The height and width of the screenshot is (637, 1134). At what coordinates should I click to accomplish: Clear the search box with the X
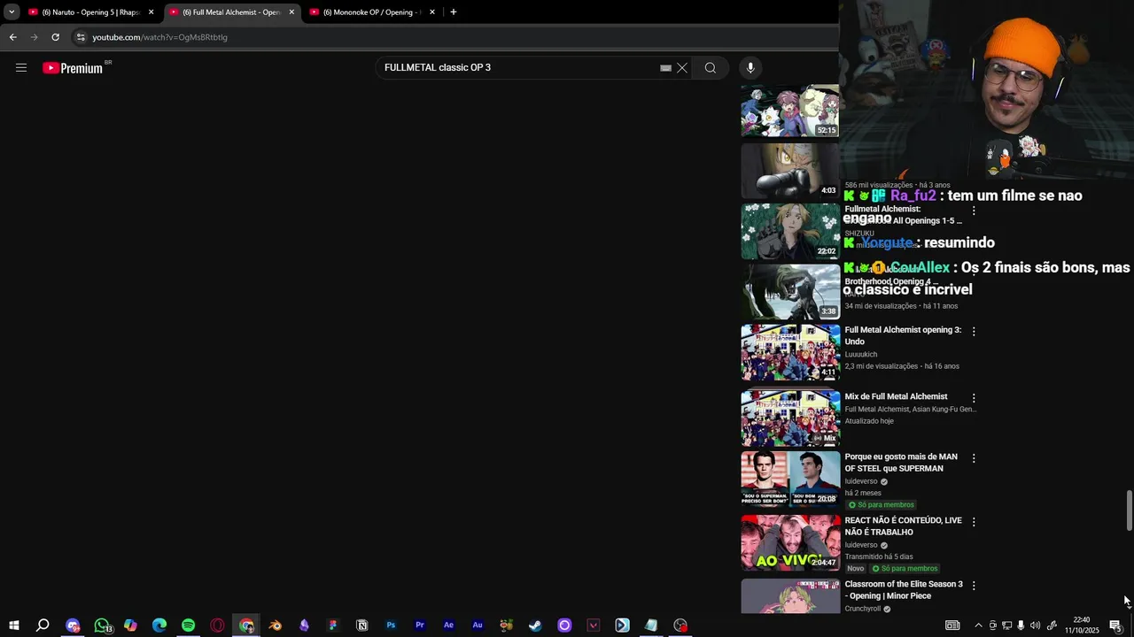(x=682, y=68)
